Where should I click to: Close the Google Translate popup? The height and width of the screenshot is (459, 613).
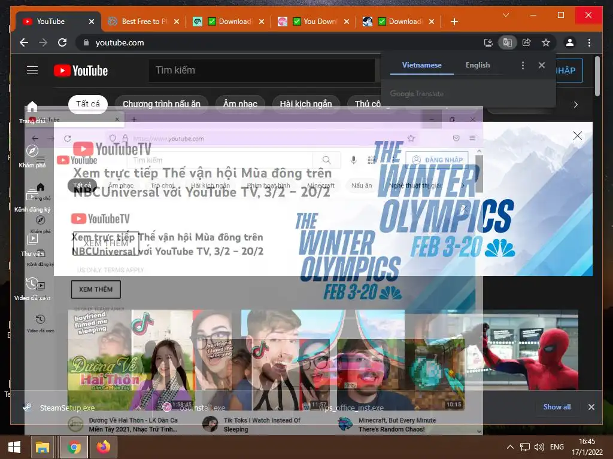coord(541,65)
